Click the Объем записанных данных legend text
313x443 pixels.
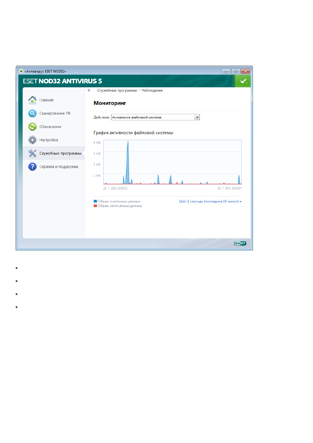click(x=120, y=206)
